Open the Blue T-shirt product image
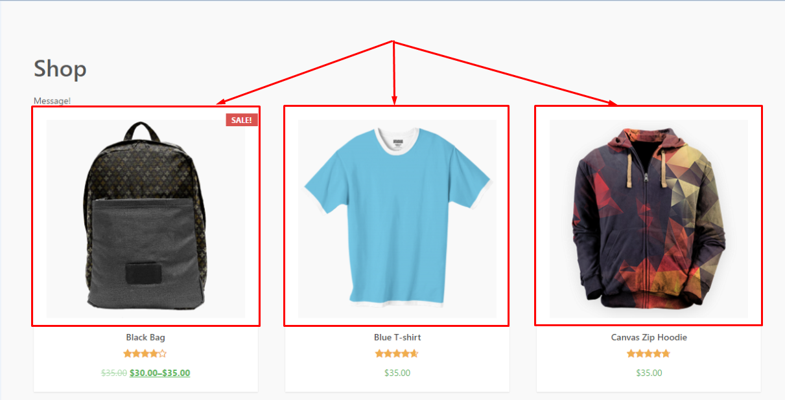The width and height of the screenshot is (785, 400). point(397,218)
